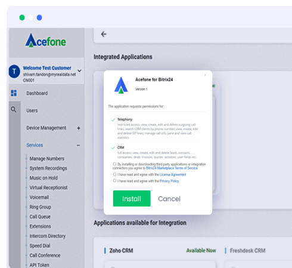Viewport: 292px width, 268px height.
Task: Close the Bitrix24 install dialog
Action: [x=205, y=75]
